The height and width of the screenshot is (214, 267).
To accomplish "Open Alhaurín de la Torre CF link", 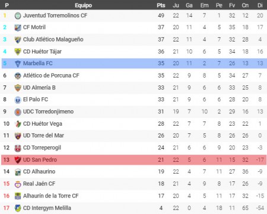I will pos(50,196).
